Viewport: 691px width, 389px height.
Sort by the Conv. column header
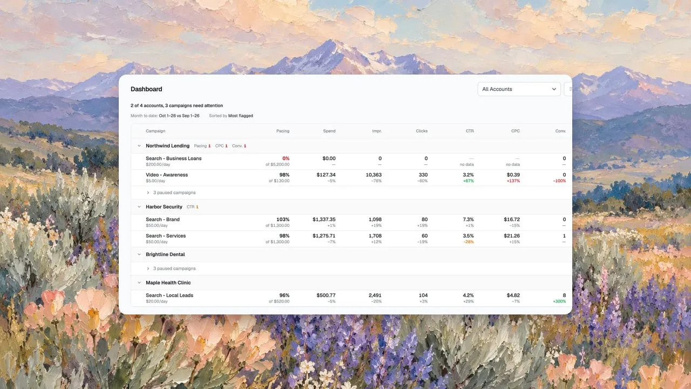pos(561,131)
